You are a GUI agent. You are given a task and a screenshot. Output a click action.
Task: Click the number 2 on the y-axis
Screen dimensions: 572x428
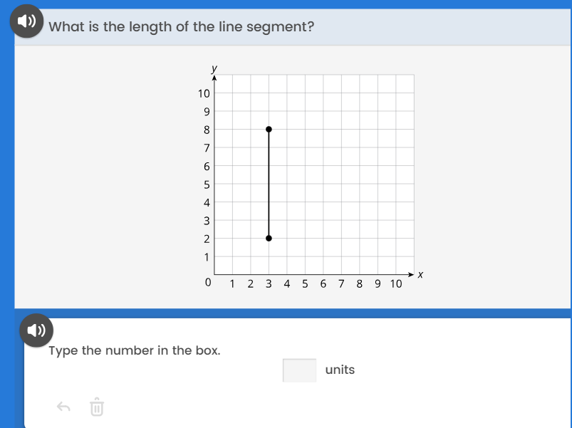tap(207, 238)
